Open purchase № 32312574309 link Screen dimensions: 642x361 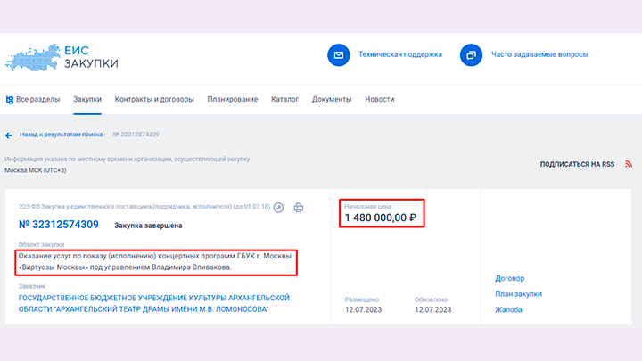click(x=59, y=225)
